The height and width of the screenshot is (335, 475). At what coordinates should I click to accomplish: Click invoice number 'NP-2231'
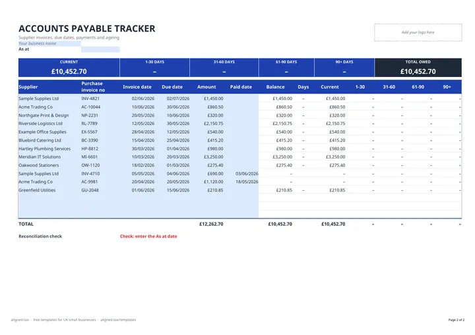90,115
